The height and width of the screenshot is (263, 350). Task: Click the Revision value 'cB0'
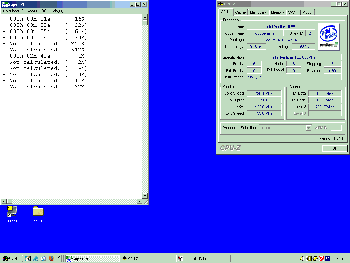[x=332, y=71]
